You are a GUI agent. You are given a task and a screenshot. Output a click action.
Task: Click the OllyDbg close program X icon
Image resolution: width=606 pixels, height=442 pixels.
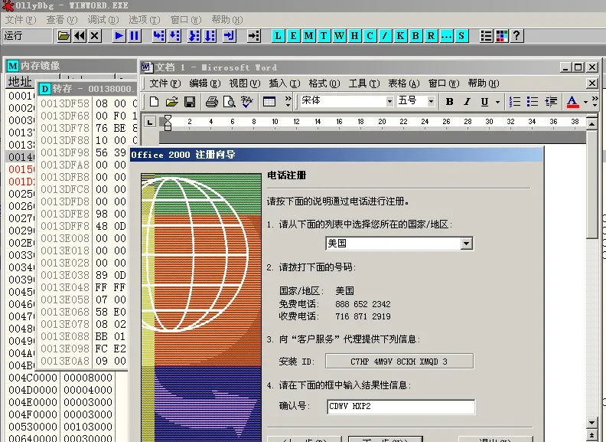[x=95, y=36]
